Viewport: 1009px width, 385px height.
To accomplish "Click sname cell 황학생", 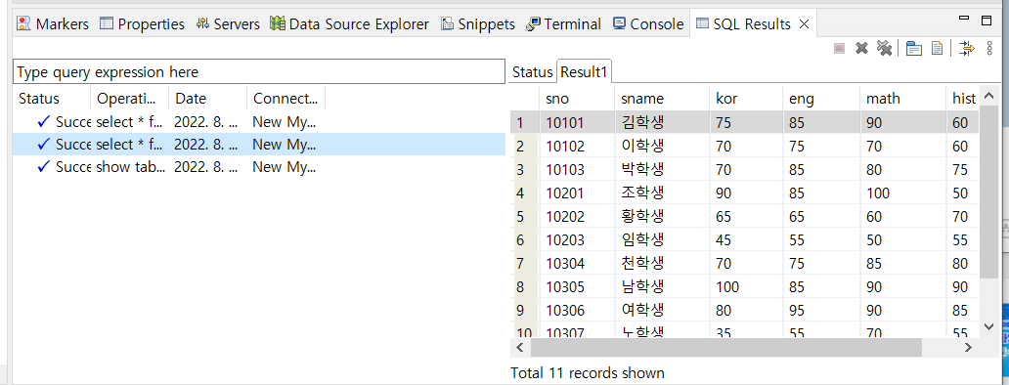I will (x=662, y=216).
